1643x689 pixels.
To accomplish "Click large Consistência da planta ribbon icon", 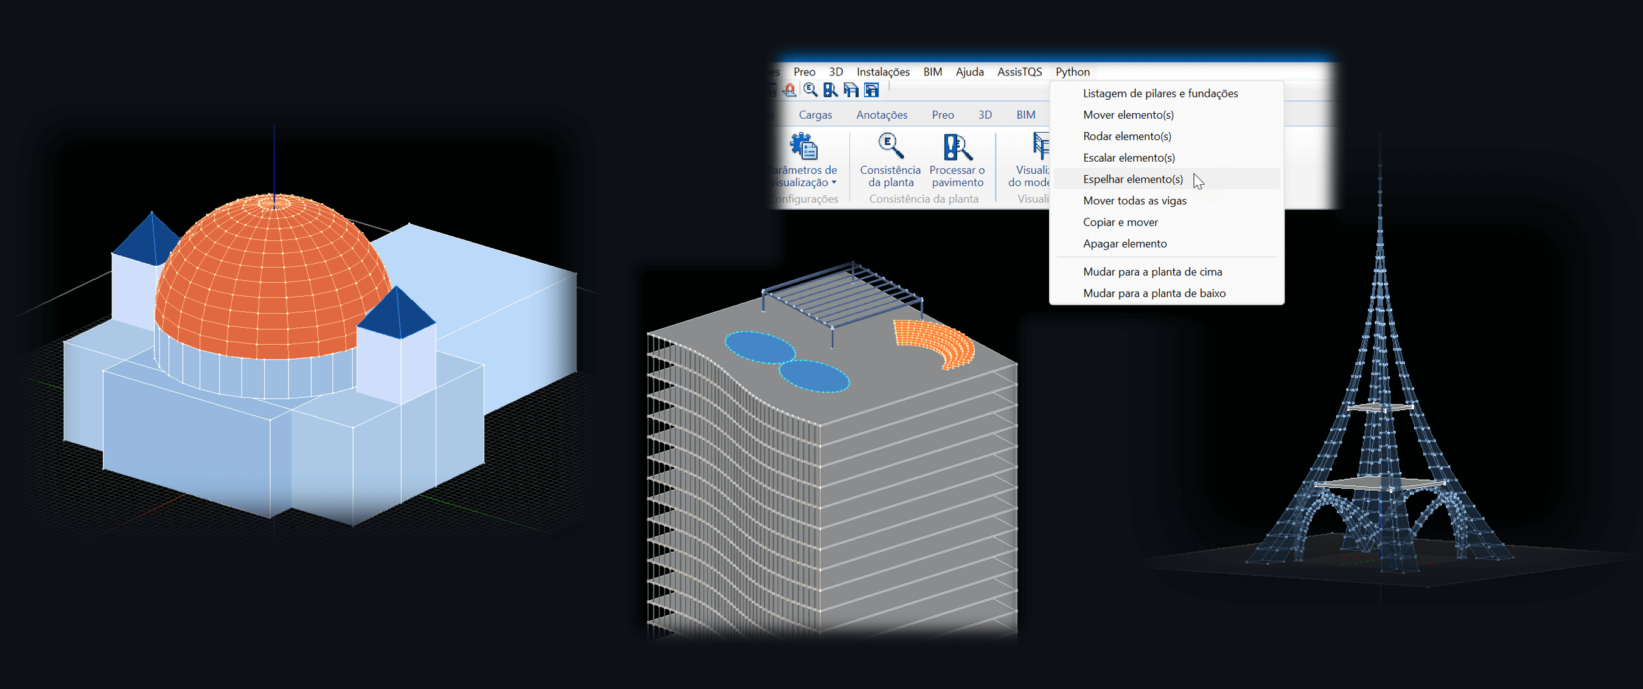I will 890,147.
